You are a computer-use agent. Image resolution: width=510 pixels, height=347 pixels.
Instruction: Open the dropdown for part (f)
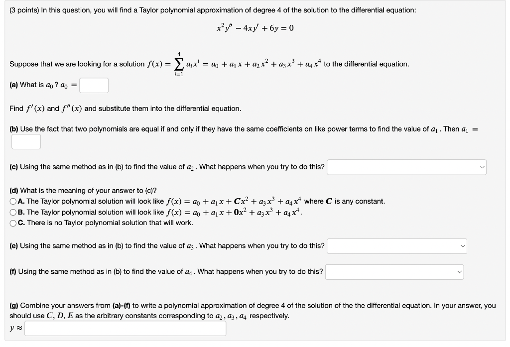pos(394,271)
